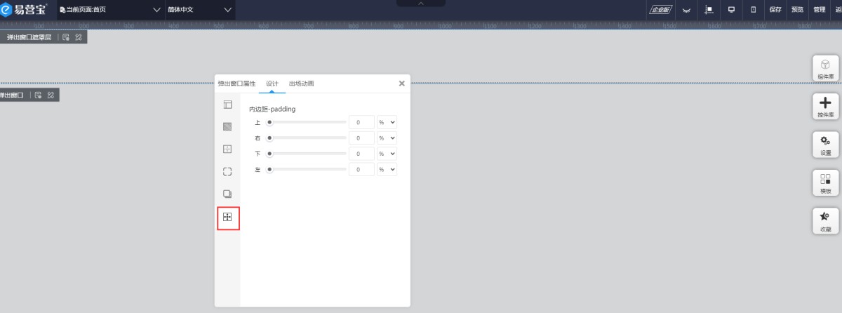Click design icon on 弹出窗口 bar
The height and width of the screenshot is (313, 842).
coord(51,94)
